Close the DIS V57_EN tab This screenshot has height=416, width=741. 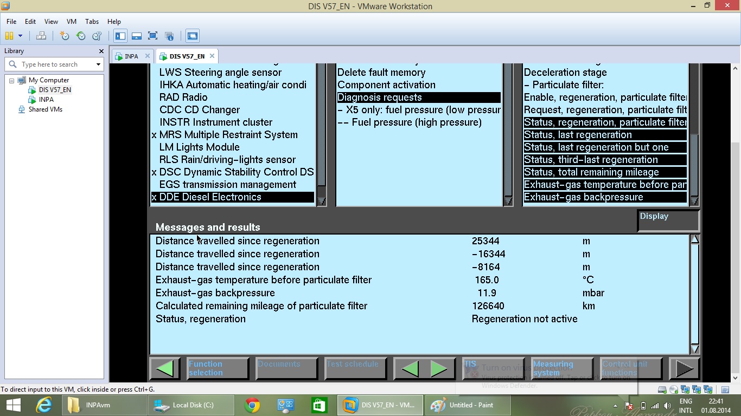tap(212, 56)
